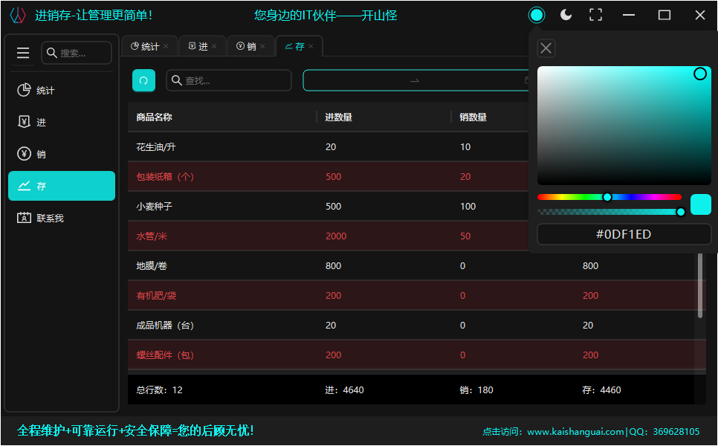Click the sidebar search box
This screenshot has width=718, height=446.
(x=77, y=53)
